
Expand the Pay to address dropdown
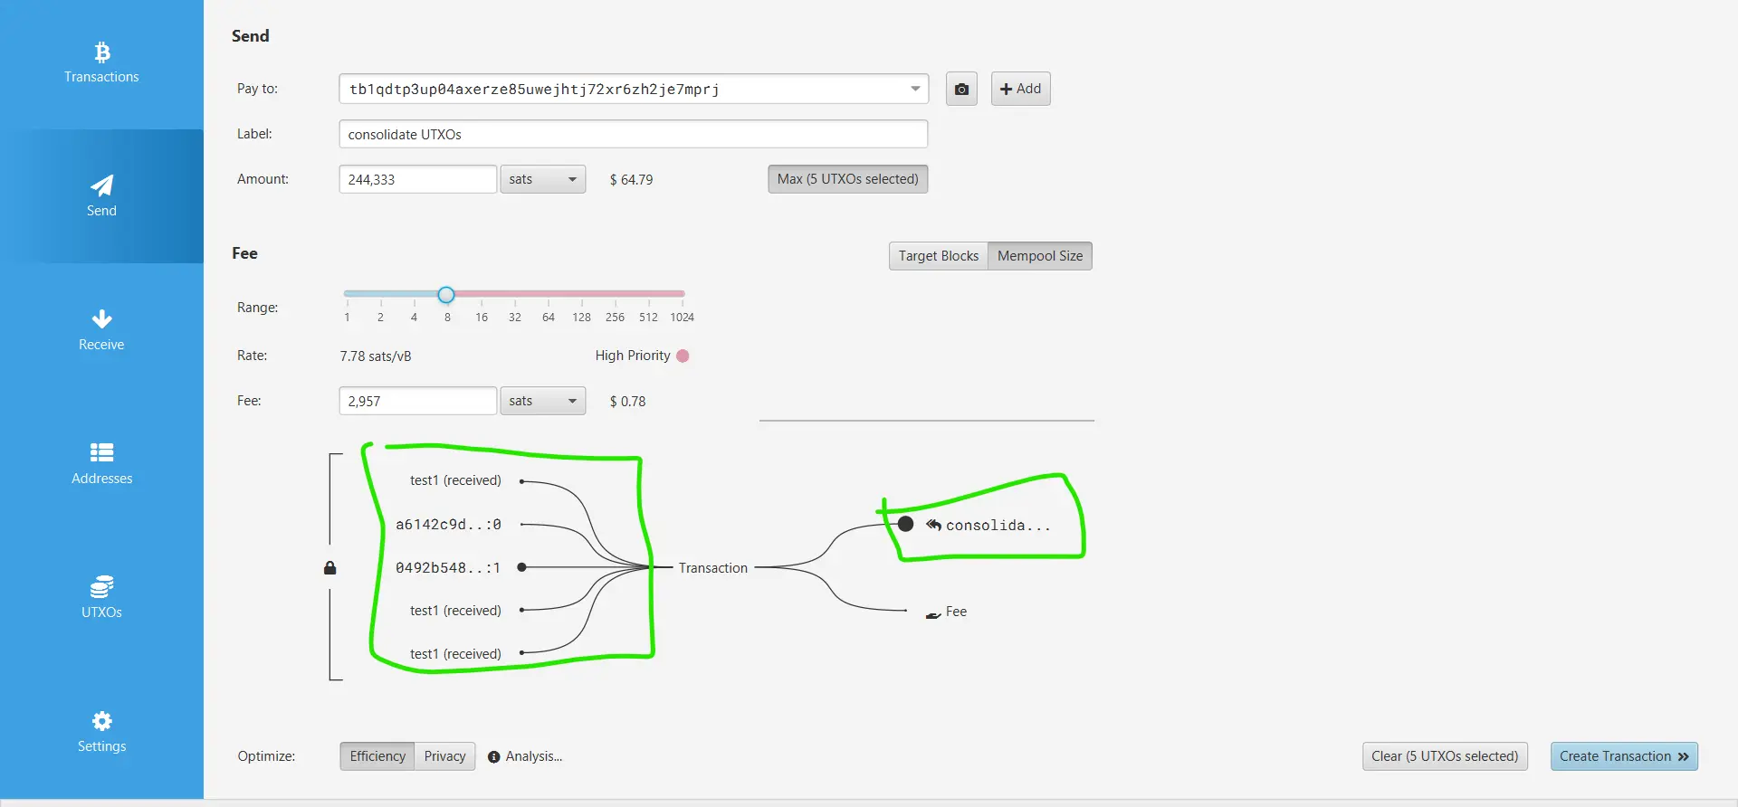[915, 90]
